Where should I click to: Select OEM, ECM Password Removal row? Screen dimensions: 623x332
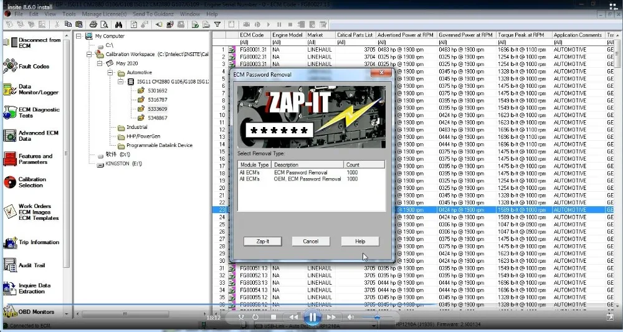point(311,179)
